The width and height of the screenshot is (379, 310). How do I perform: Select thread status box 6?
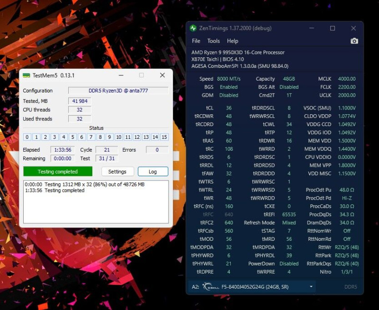point(81,137)
